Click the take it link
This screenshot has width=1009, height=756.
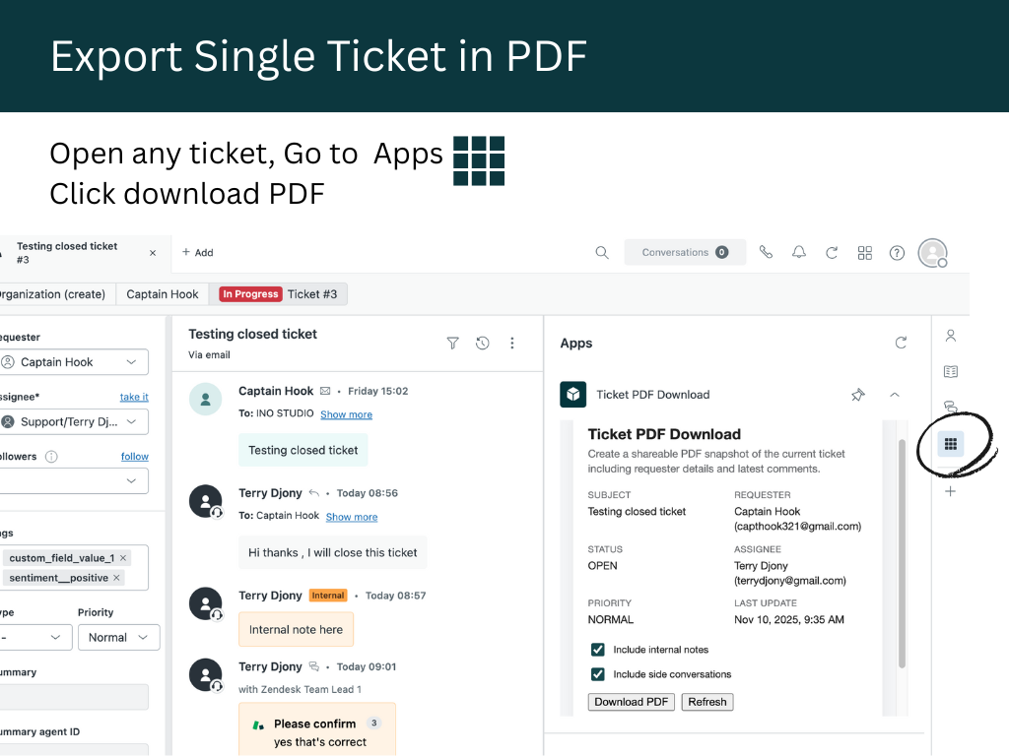tap(134, 398)
